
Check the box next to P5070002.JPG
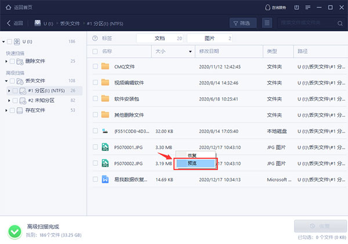click(x=95, y=163)
